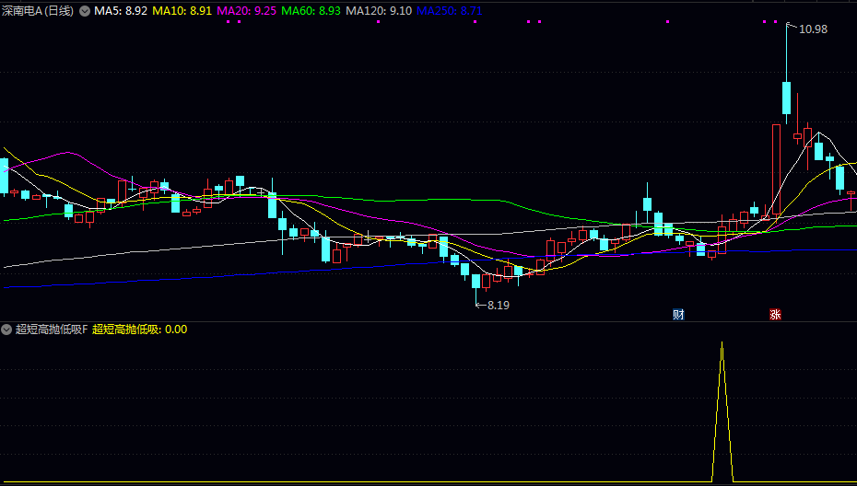Click the MA20: 9.25 label
The height and width of the screenshot is (486, 857).
(246, 11)
